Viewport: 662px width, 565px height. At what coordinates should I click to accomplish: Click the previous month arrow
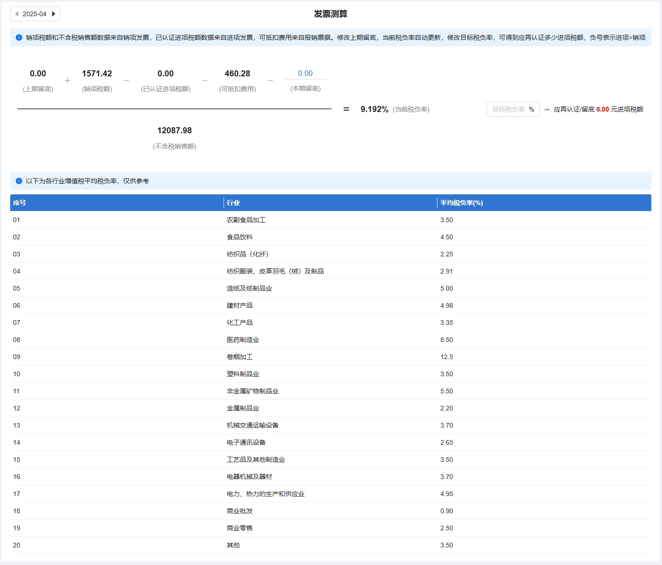[17, 14]
